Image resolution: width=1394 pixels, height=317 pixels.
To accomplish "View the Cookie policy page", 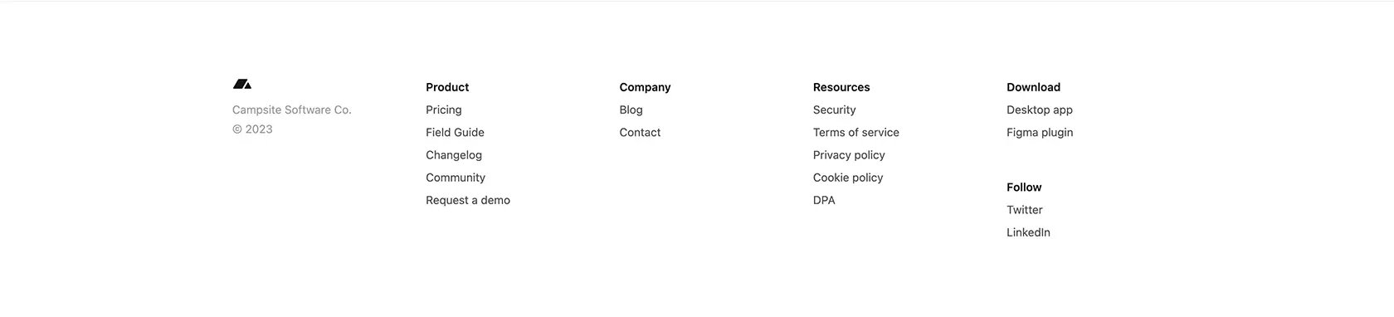I will click(x=848, y=178).
